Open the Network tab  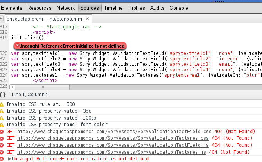pos(66,8)
